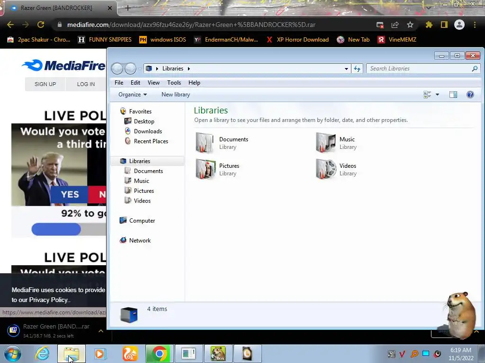The width and height of the screenshot is (485, 363).
Task: Open XP Horror Download bookmark
Action: (x=297, y=40)
